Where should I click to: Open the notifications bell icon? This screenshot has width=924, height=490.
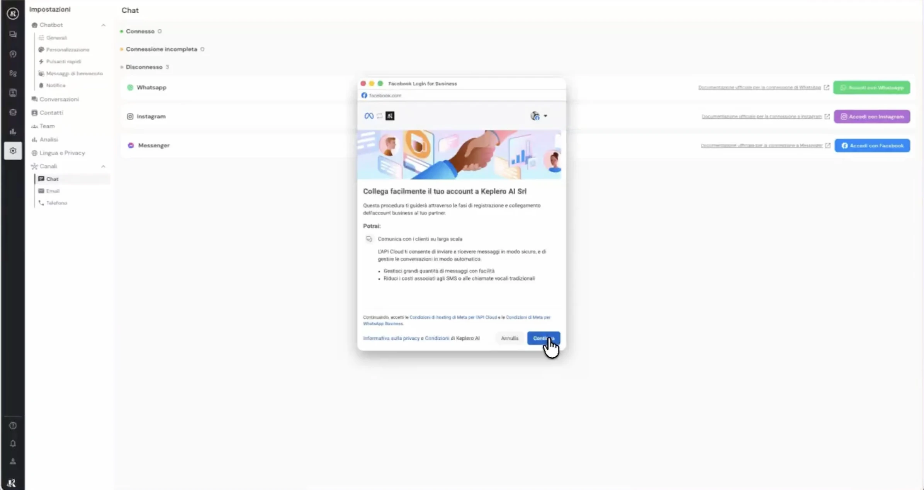(13, 444)
